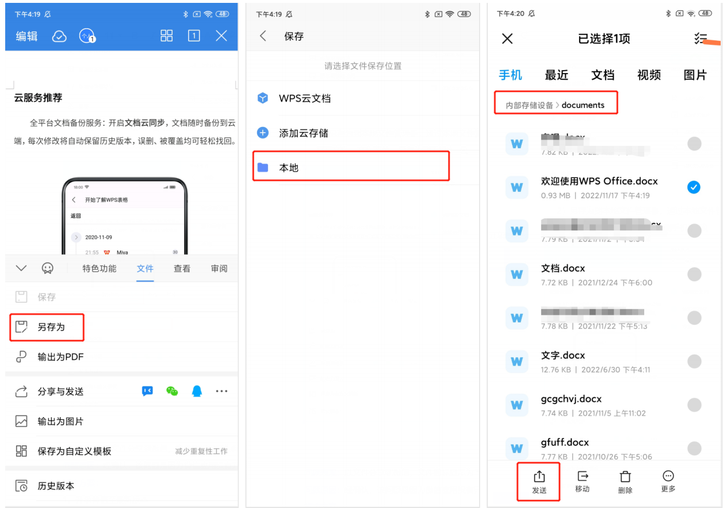Share via the blue chat app icon
723x508 pixels.
coord(148,391)
